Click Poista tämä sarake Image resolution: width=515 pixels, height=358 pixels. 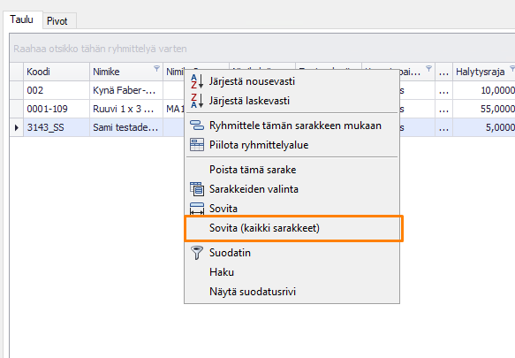[x=292, y=170]
